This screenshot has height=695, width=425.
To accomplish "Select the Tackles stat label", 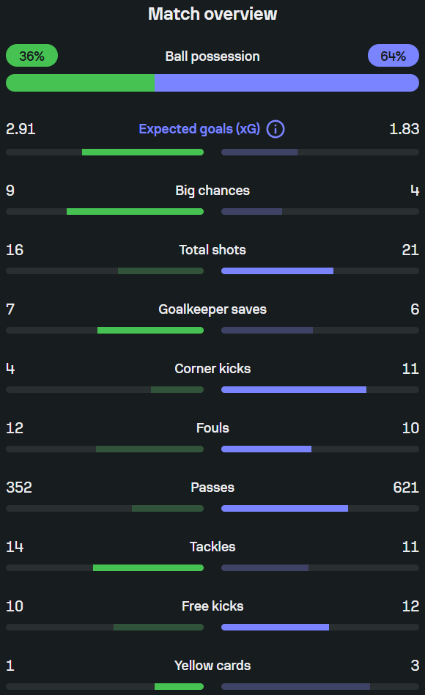I will coord(212,547).
